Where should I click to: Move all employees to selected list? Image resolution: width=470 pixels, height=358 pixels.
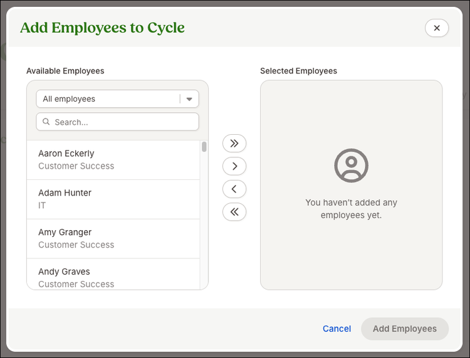coord(234,144)
